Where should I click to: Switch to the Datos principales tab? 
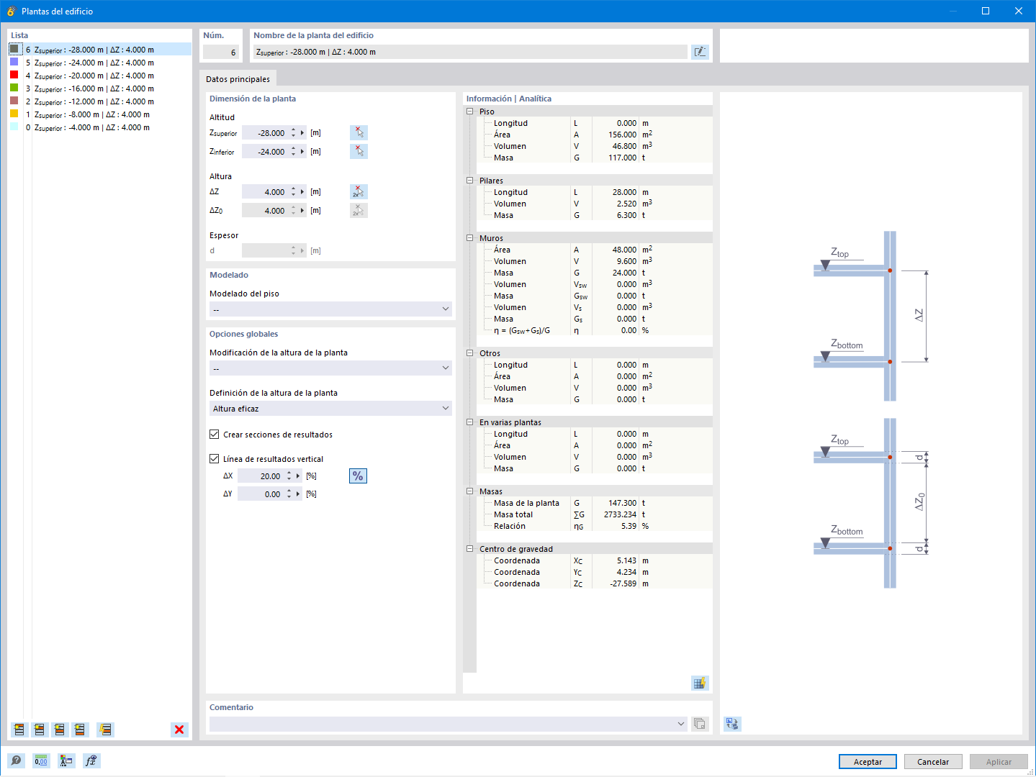click(x=238, y=79)
